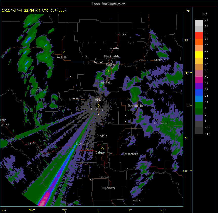Click the dBZ legend heading
The width and height of the screenshot is (218, 213).
[205, 14]
